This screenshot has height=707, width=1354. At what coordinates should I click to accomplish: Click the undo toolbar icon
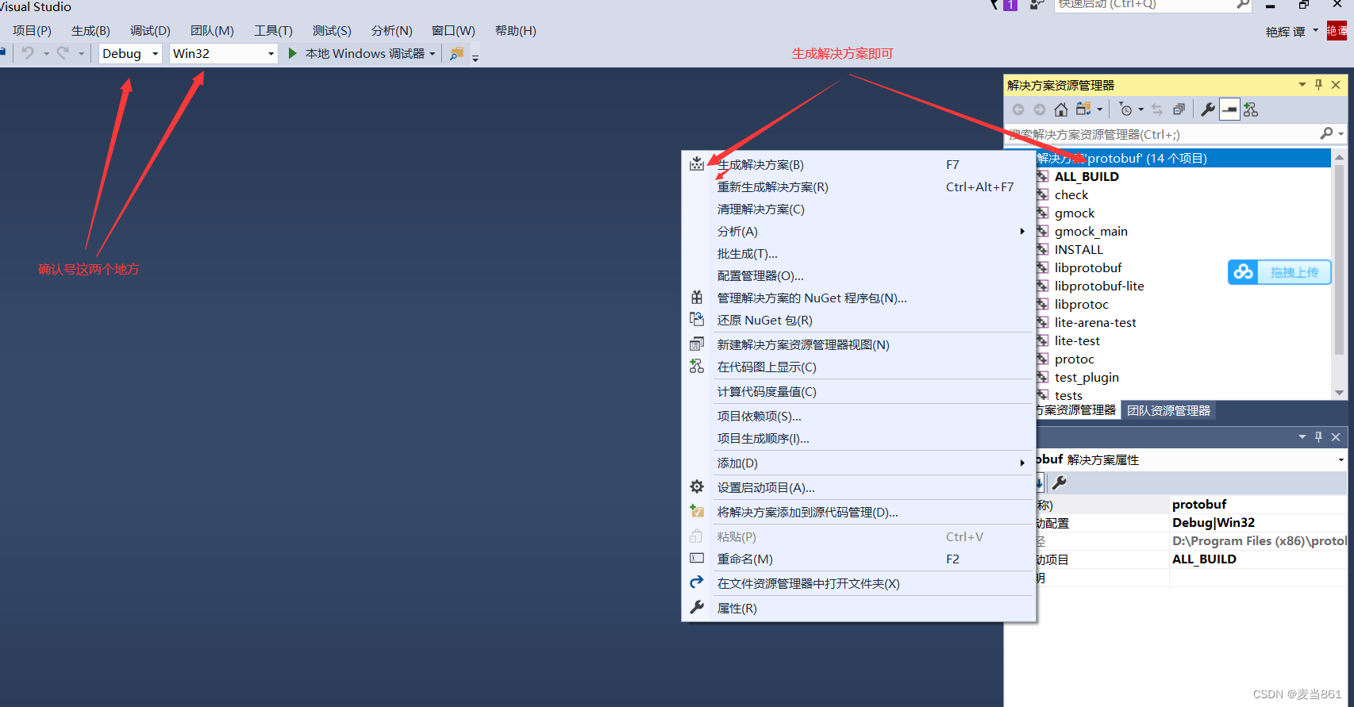(x=29, y=53)
